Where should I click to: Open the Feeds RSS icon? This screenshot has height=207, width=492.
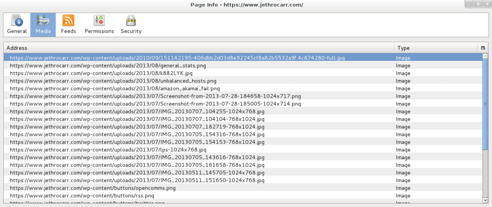(68, 21)
